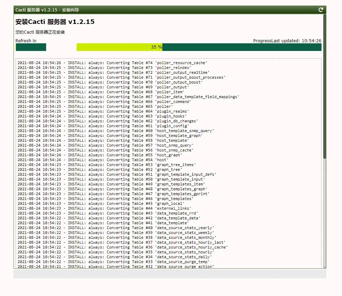Image resolution: width=342 pixels, height=296 pixels.
Task: Click log line Table #56 'host_snmp_cache'
Action: (105, 150)
